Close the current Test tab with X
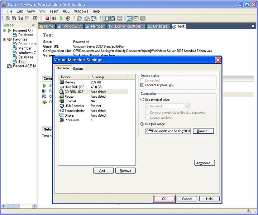The width and height of the screenshot is (258, 215). click(x=253, y=26)
